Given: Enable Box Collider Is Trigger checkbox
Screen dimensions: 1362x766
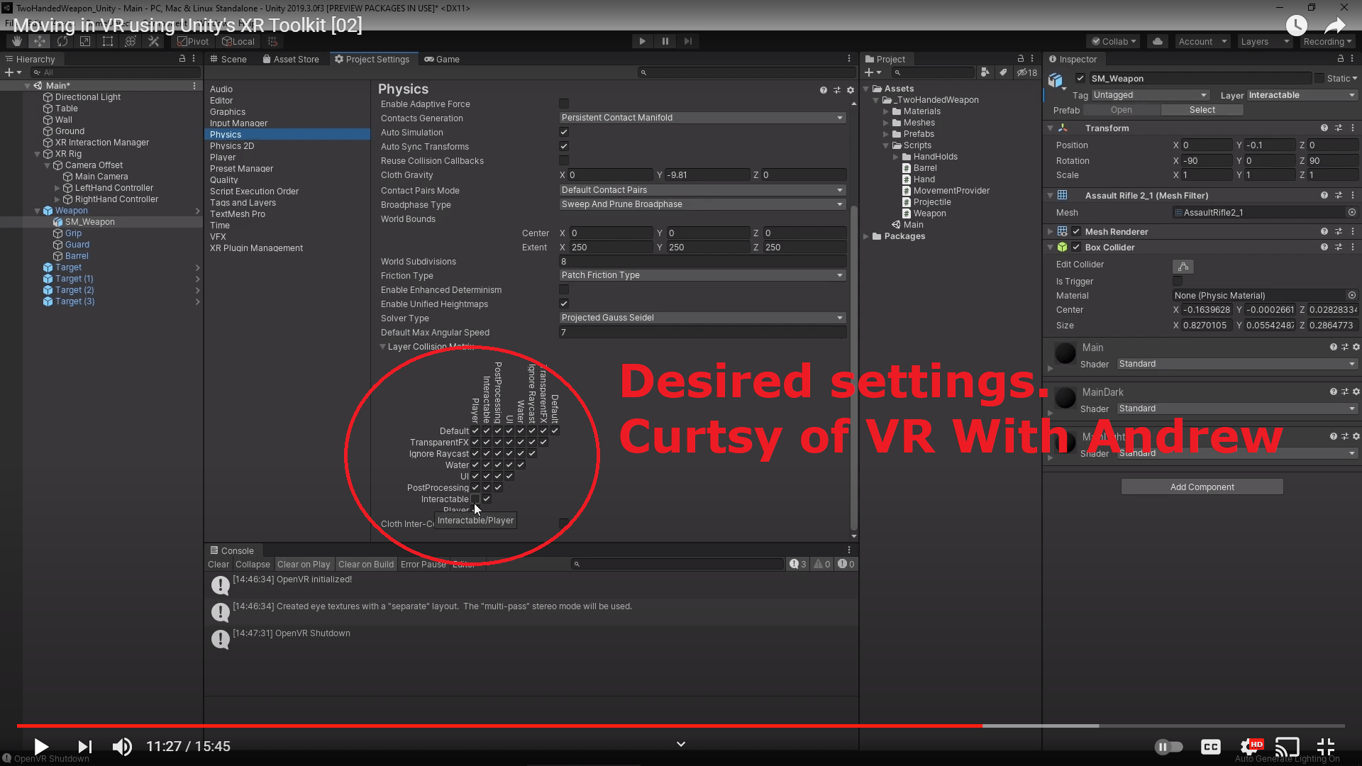Looking at the screenshot, I should point(1178,282).
